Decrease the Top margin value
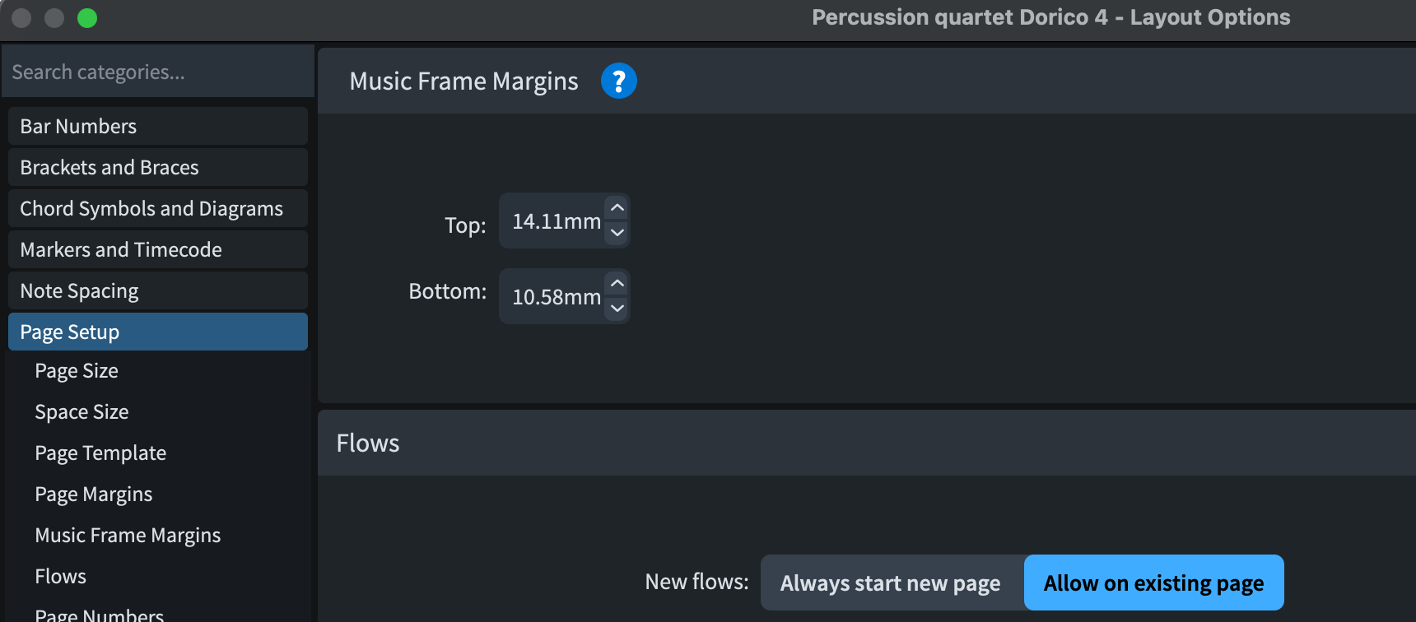 click(617, 233)
